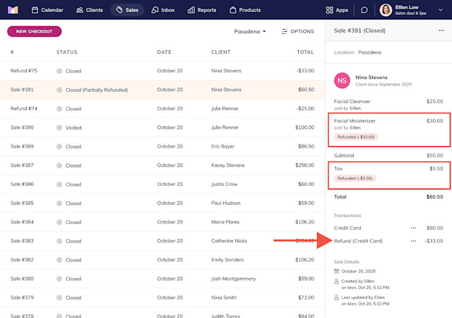
Task: Open the Sale #391 more options menu
Action: 441,30
